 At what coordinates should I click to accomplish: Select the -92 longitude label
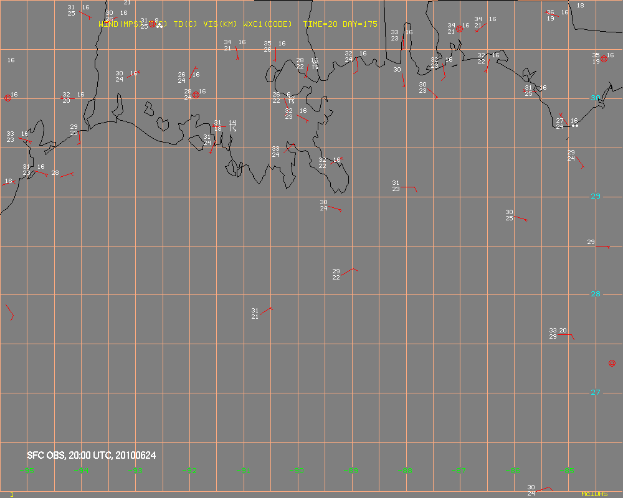(189, 471)
